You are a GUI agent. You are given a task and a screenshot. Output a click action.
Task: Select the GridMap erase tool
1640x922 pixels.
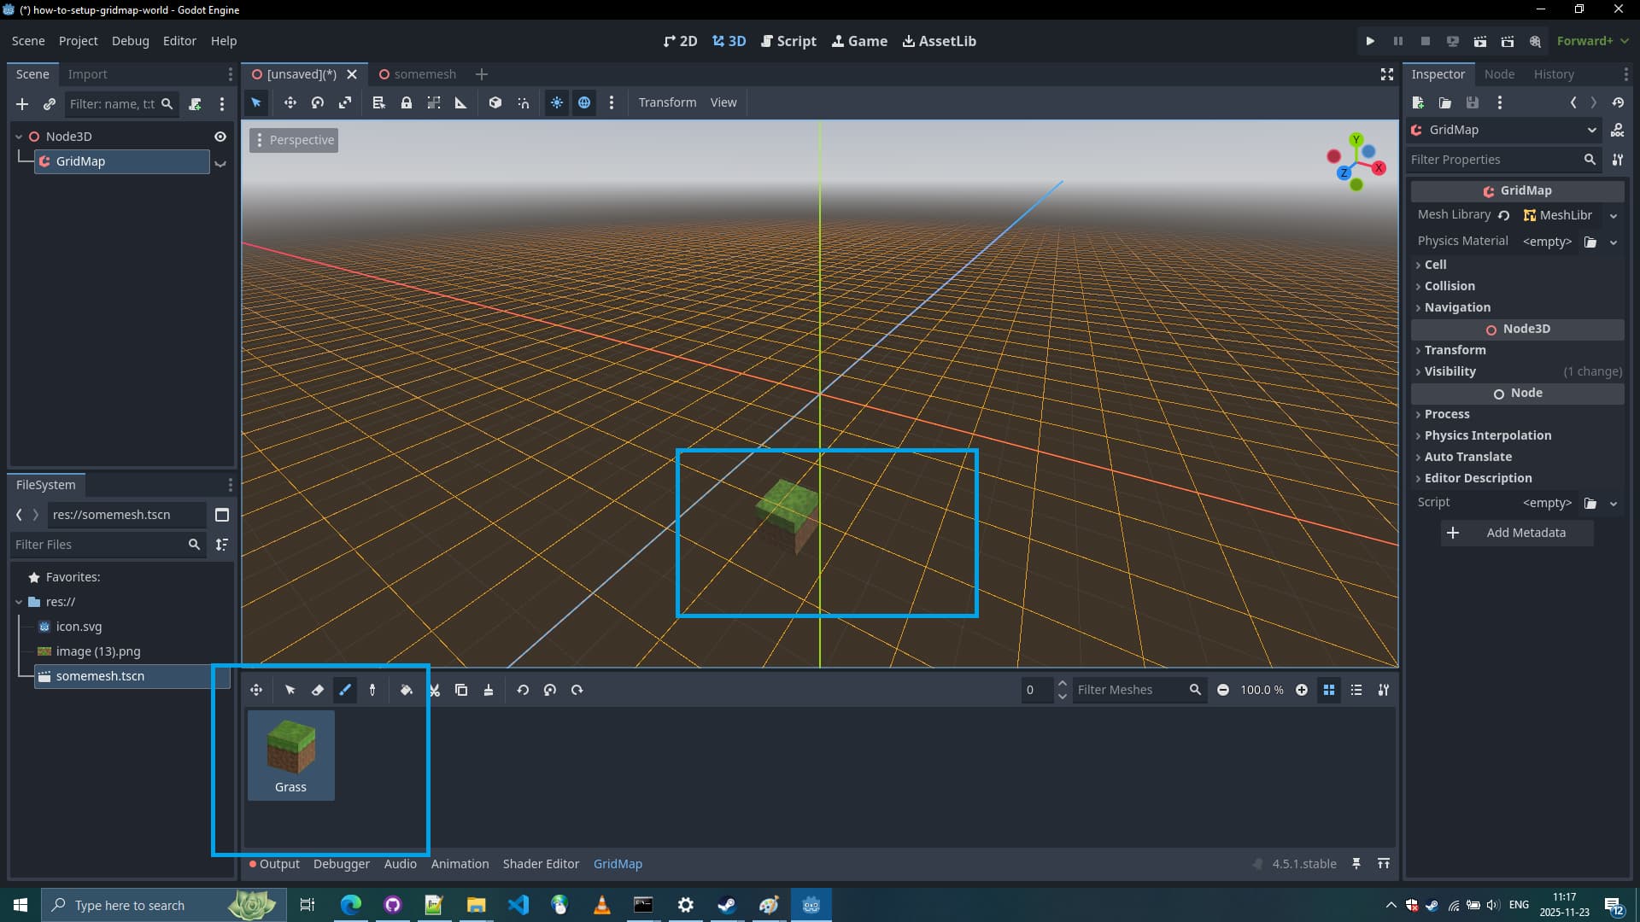click(318, 690)
